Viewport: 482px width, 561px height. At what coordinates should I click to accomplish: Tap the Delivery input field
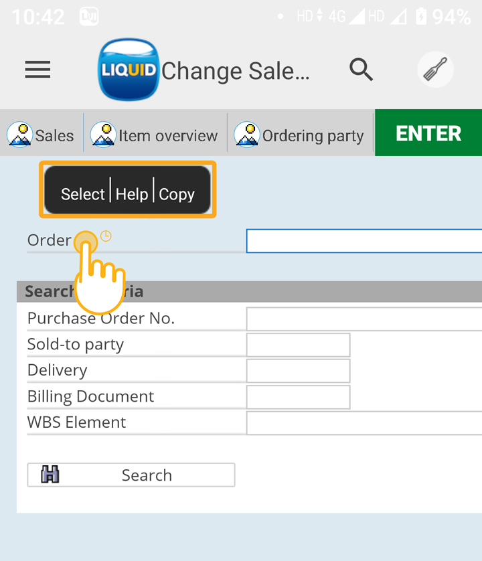pyautogui.click(x=298, y=371)
